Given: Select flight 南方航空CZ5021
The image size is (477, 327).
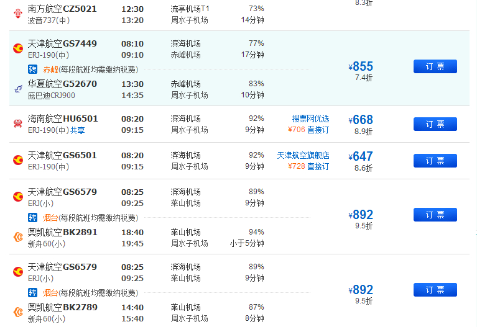Looking at the screenshot, I should tap(62, 9).
